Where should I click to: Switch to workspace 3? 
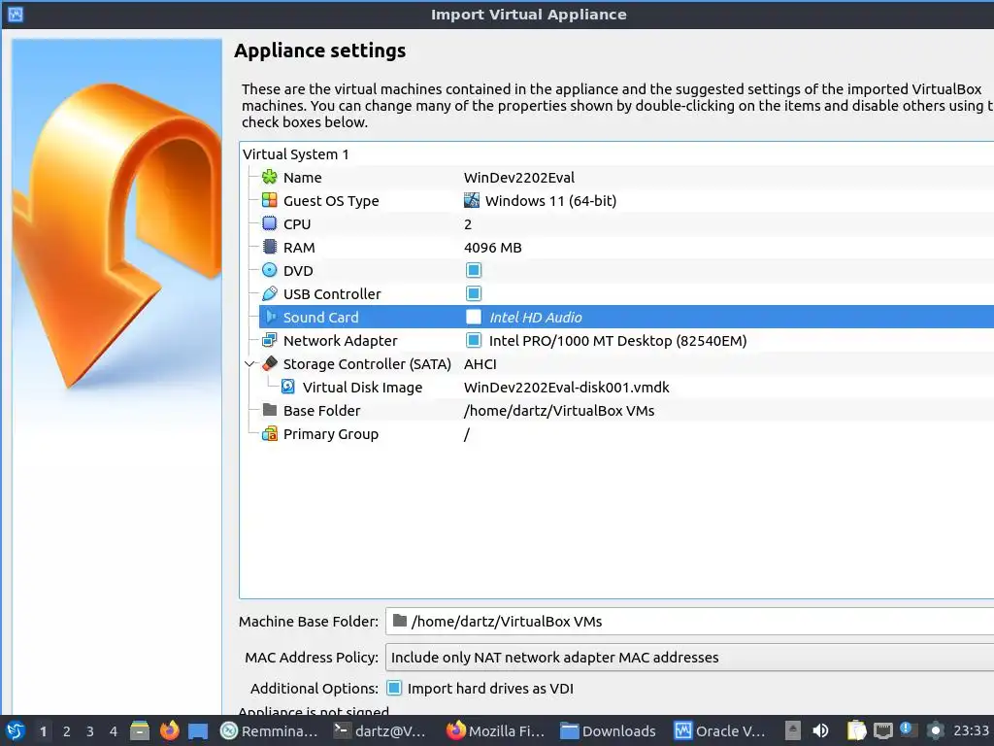[x=90, y=730]
